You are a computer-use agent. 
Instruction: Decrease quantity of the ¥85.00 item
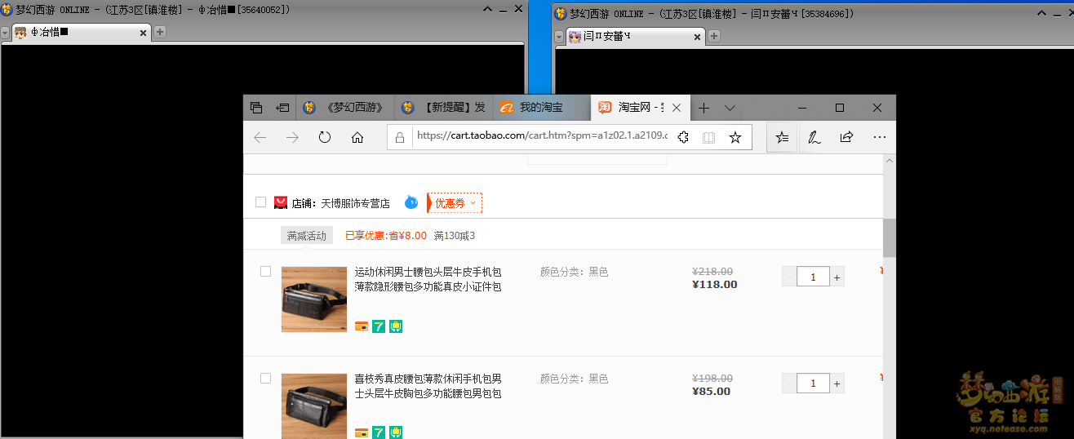(789, 384)
